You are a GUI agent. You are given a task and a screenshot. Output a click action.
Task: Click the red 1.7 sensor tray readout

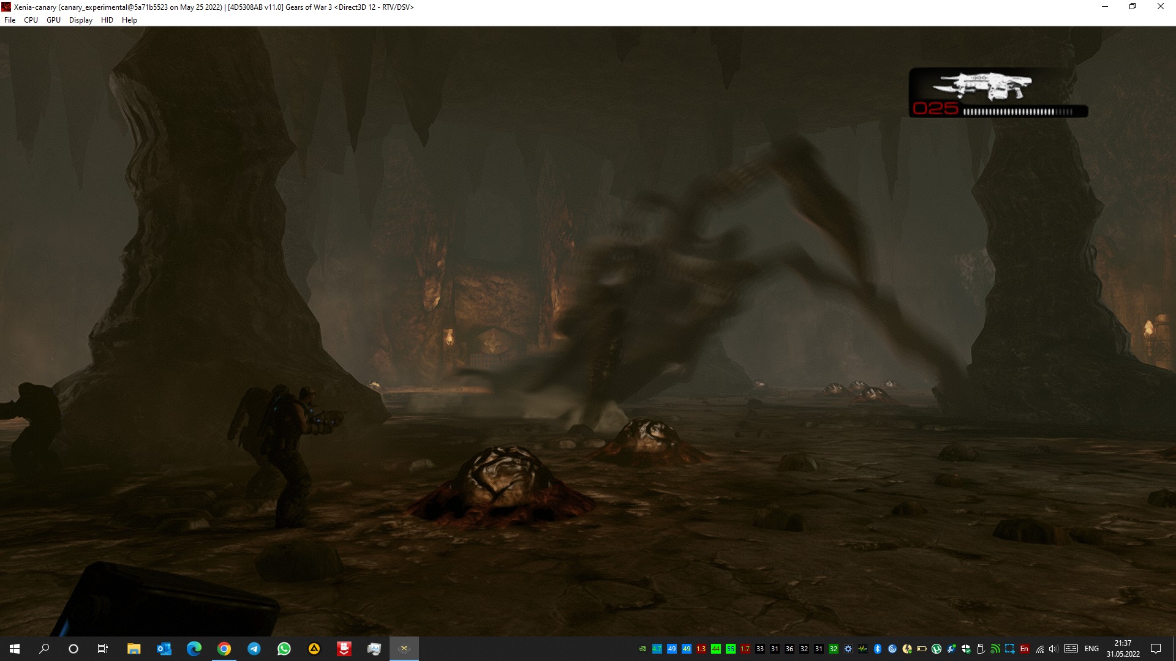click(745, 649)
